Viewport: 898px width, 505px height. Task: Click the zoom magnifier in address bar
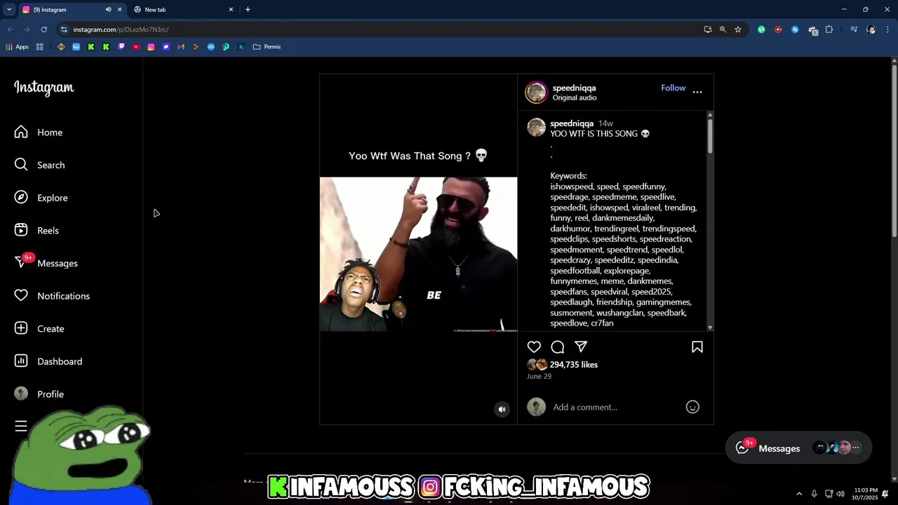pyautogui.click(x=723, y=29)
